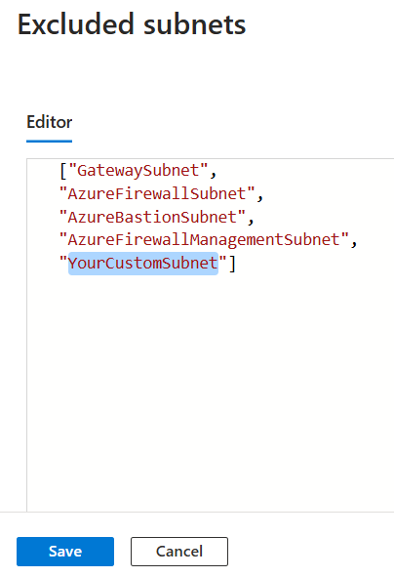This screenshot has width=394, height=577.
Task: Save the excluded subnets list
Action: (x=65, y=552)
